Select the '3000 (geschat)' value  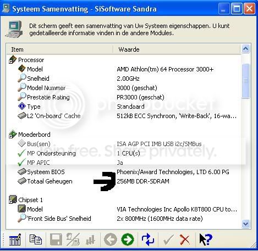(x=137, y=88)
